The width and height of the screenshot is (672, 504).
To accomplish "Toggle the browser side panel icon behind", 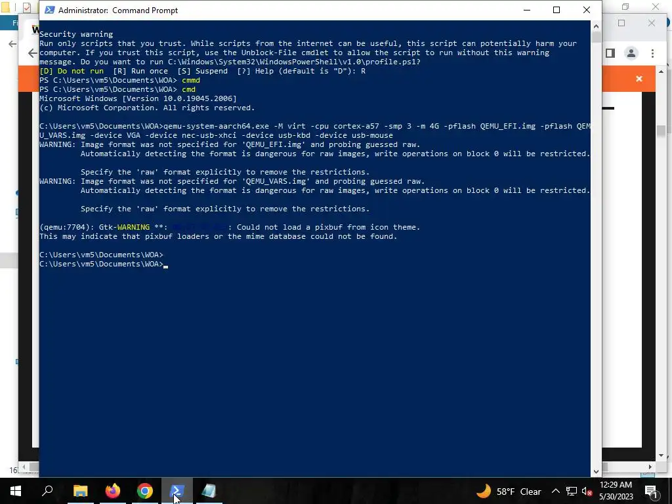I will pos(610,53).
